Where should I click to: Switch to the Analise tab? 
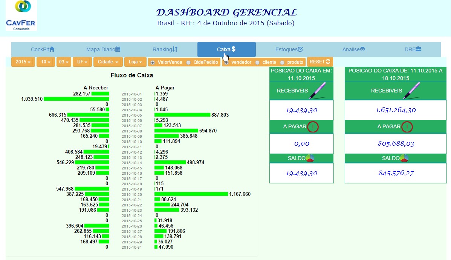coord(353,49)
